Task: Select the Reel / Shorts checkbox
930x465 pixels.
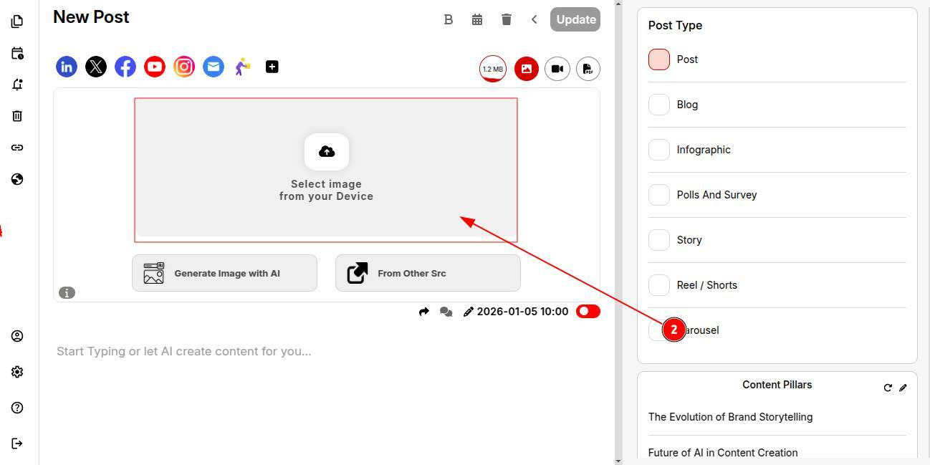Action: tap(658, 285)
